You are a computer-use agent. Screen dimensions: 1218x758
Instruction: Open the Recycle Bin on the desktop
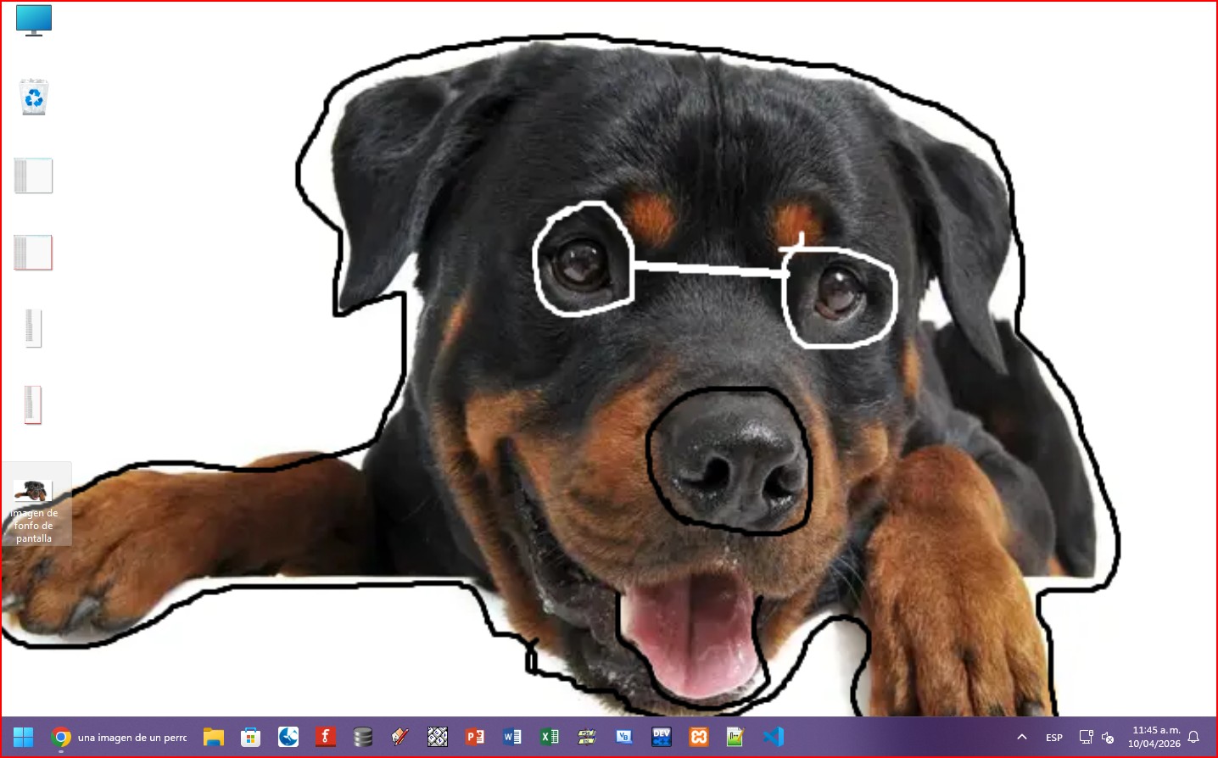pos(34,98)
